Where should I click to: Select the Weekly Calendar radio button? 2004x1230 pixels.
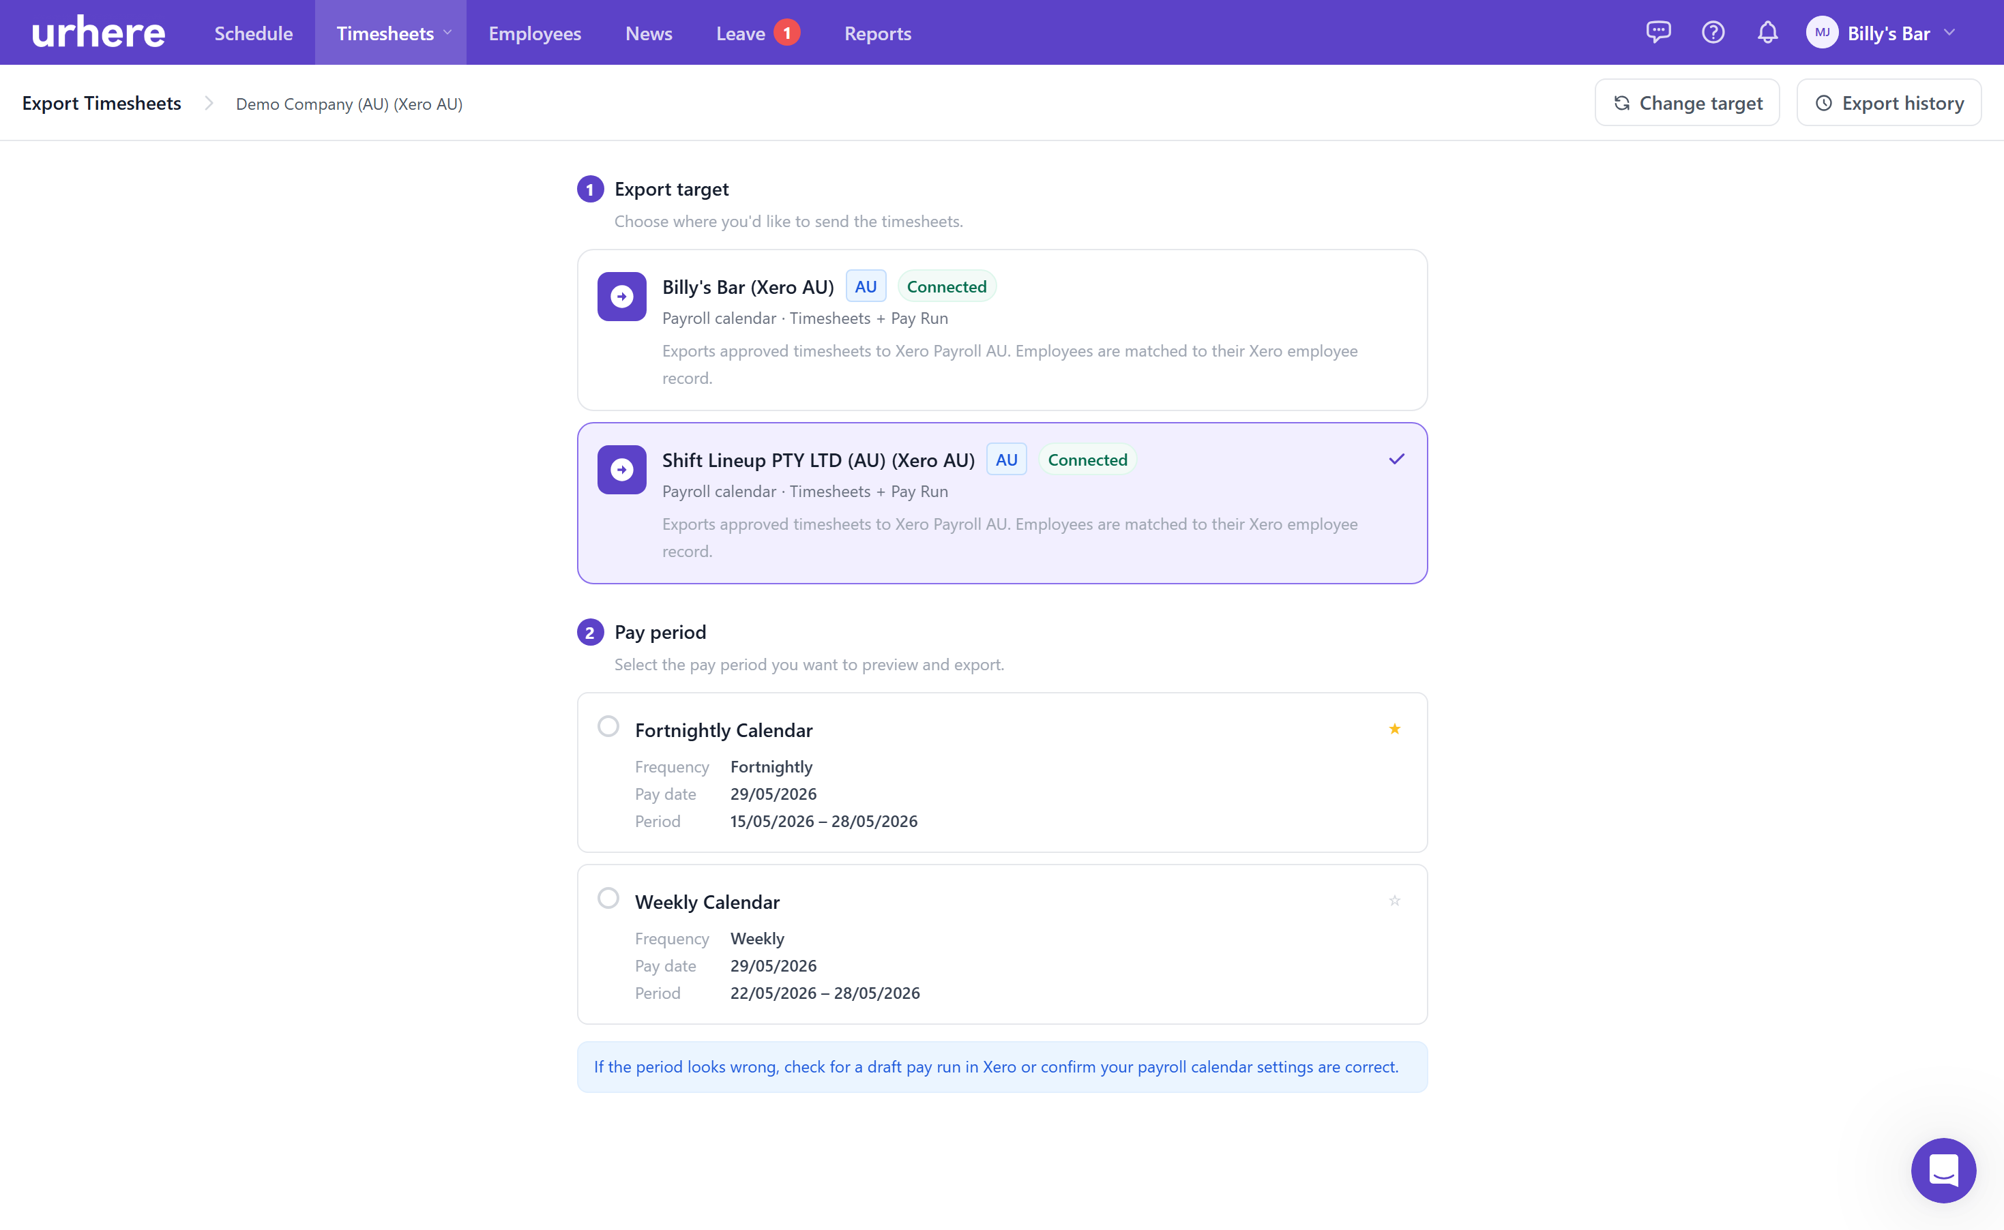(608, 898)
